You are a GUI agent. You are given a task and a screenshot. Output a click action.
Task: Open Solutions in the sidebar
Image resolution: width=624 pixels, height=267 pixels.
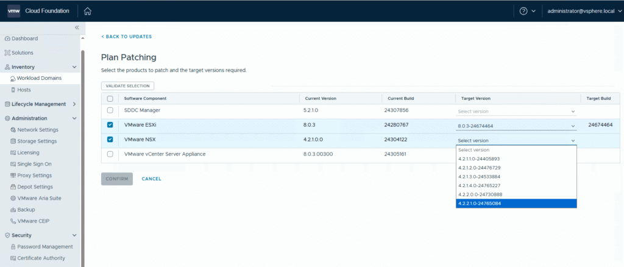(23, 52)
